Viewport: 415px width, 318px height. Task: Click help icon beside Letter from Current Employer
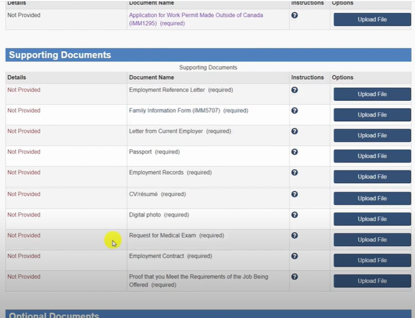[294, 131]
